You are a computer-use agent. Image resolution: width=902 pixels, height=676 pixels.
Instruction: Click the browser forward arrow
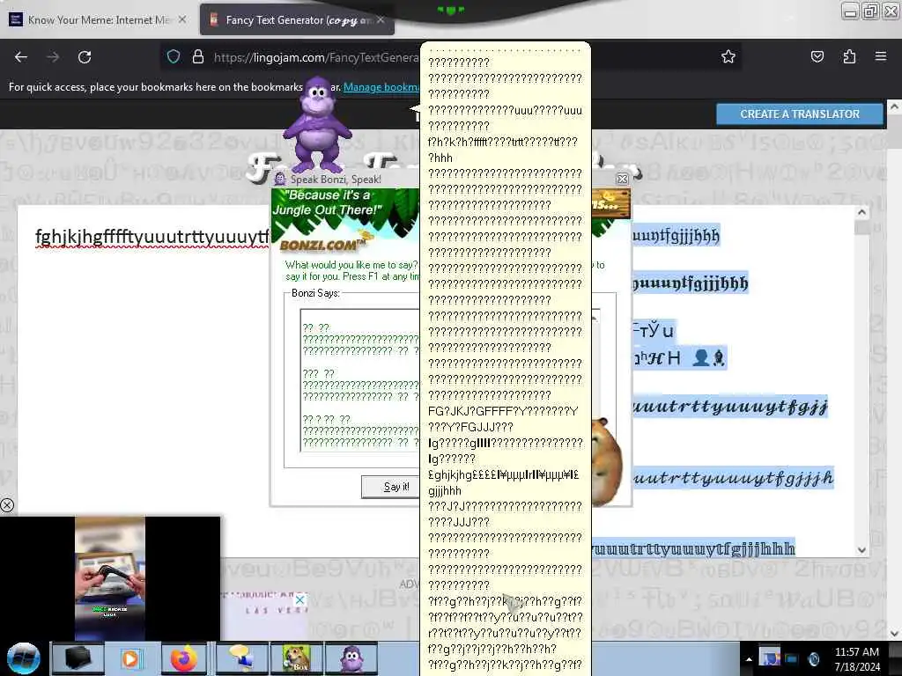click(53, 57)
